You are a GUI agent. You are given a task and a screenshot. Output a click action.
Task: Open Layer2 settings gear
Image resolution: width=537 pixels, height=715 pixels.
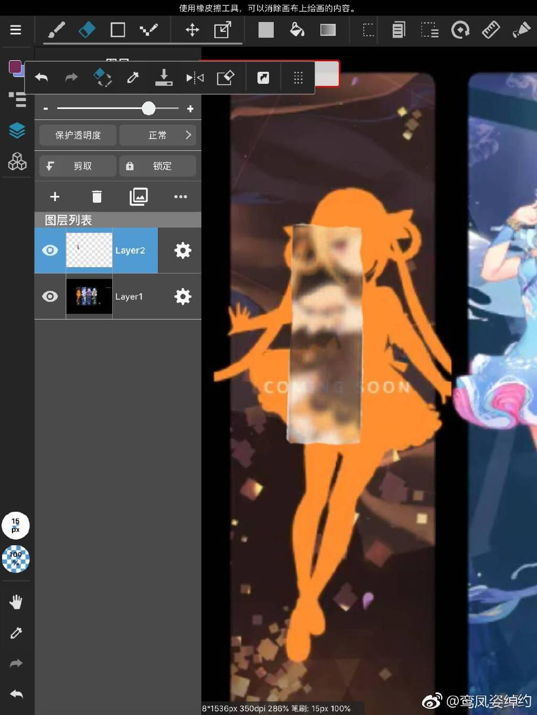182,250
